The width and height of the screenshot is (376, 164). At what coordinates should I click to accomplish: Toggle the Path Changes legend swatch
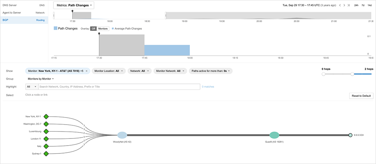click(x=56, y=29)
